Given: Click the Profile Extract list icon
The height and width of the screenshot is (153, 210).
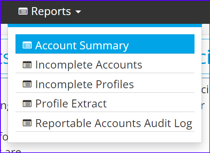Looking at the screenshot, I should pyautogui.click(x=27, y=104).
